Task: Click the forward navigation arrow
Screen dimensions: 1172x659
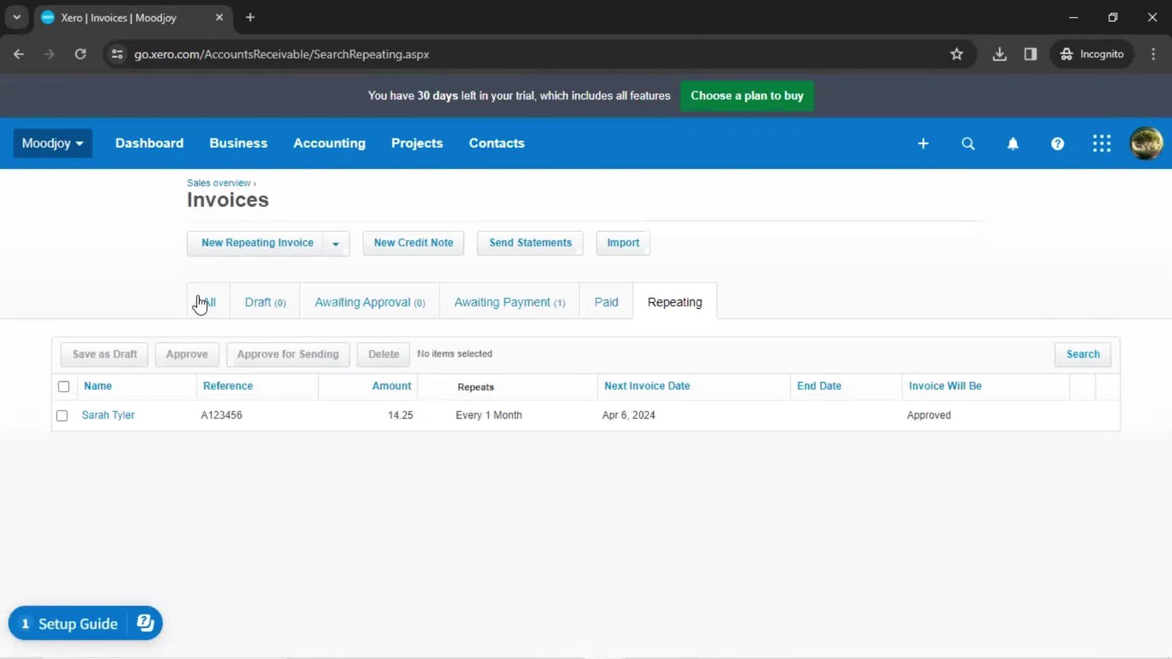Action: [49, 54]
